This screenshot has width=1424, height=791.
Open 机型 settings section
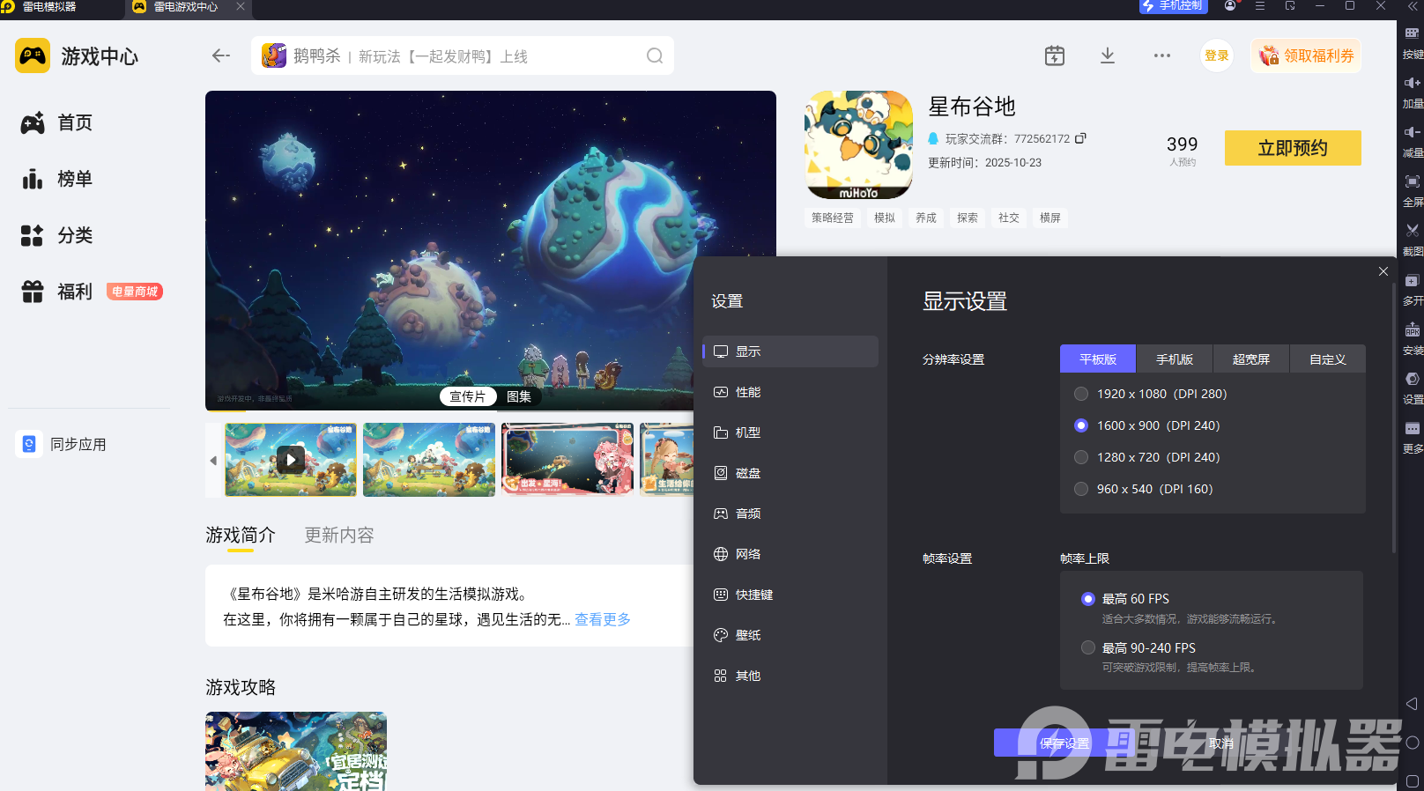pos(790,432)
